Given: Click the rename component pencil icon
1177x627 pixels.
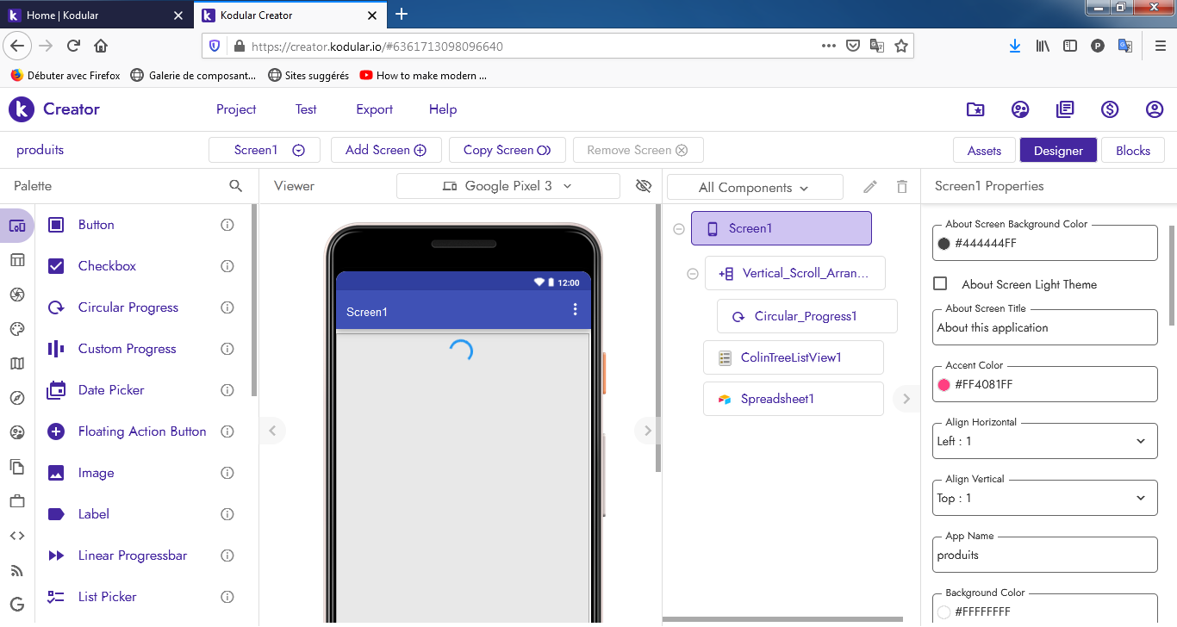Looking at the screenshot, I should click(870, 187).
